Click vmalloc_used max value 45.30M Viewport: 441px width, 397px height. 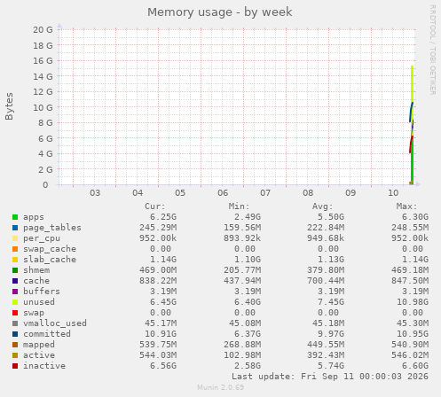tap(413, 323)
